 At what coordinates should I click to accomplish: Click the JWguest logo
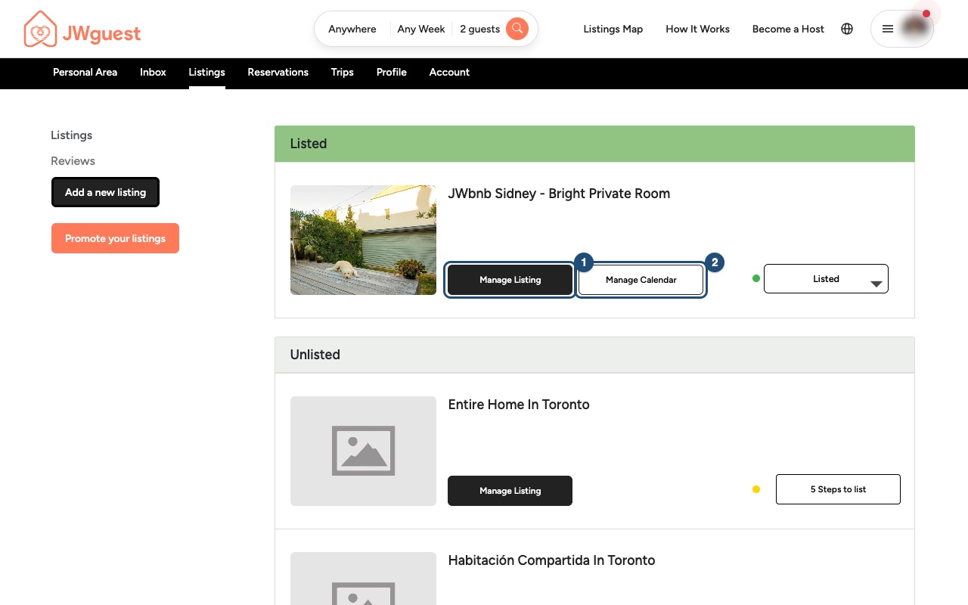point(82,29)
